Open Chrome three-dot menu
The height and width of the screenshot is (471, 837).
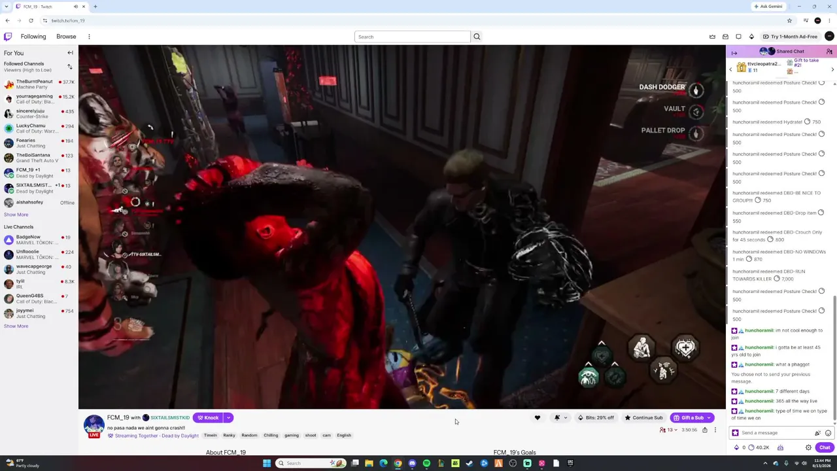tap(829, 20)
